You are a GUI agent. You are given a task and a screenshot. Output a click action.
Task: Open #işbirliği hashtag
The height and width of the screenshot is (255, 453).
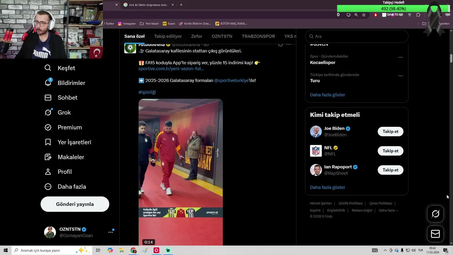point(147,92)
